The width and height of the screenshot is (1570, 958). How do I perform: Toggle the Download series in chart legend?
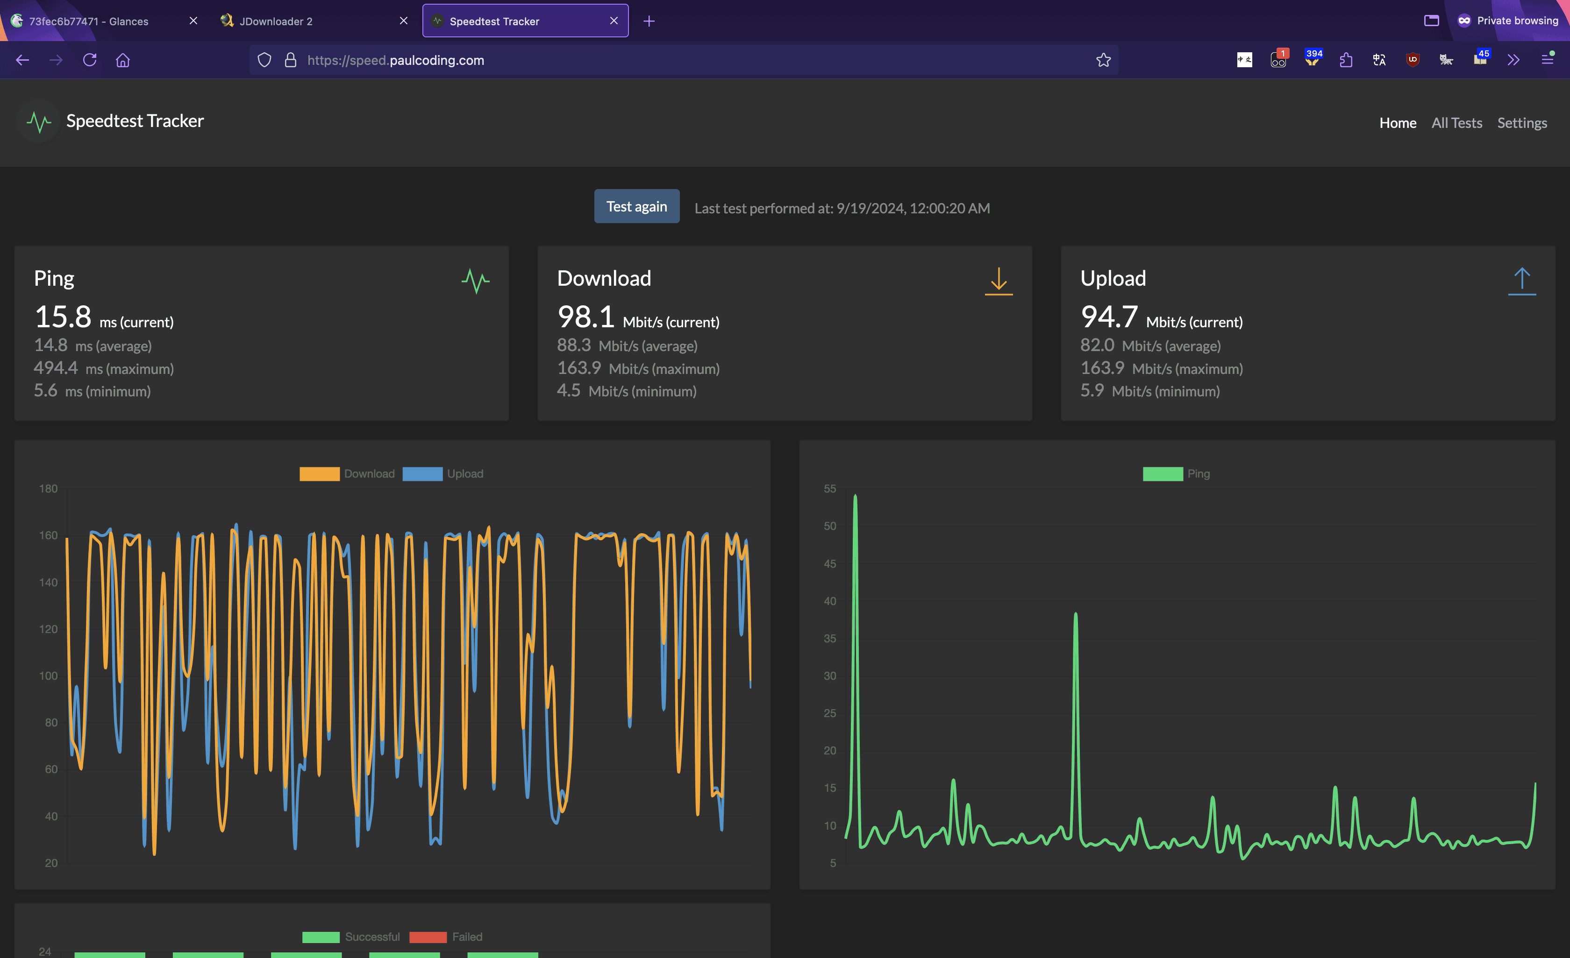pyautogui.click(x=347, y=473)
